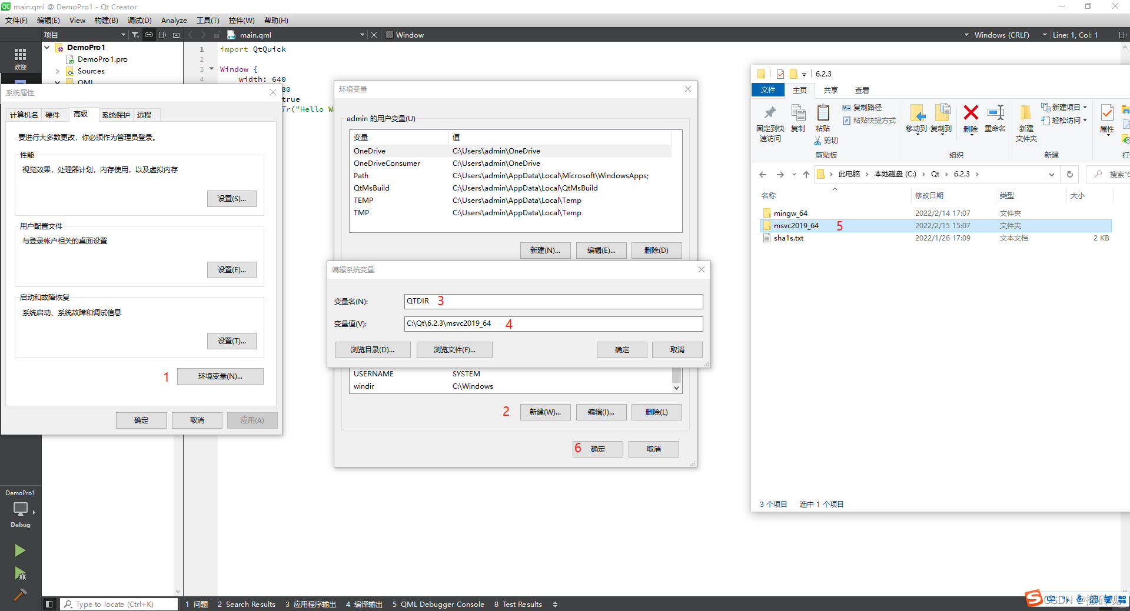Click the split project panel icon
The height and width of the screenshot is (611, 1130).
163,35
